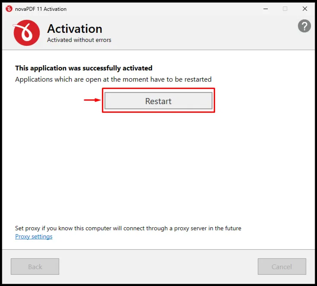Minimize the novaPDF 11 Activation window
This screenshot has height=286, width=317.
click(266, 9)
